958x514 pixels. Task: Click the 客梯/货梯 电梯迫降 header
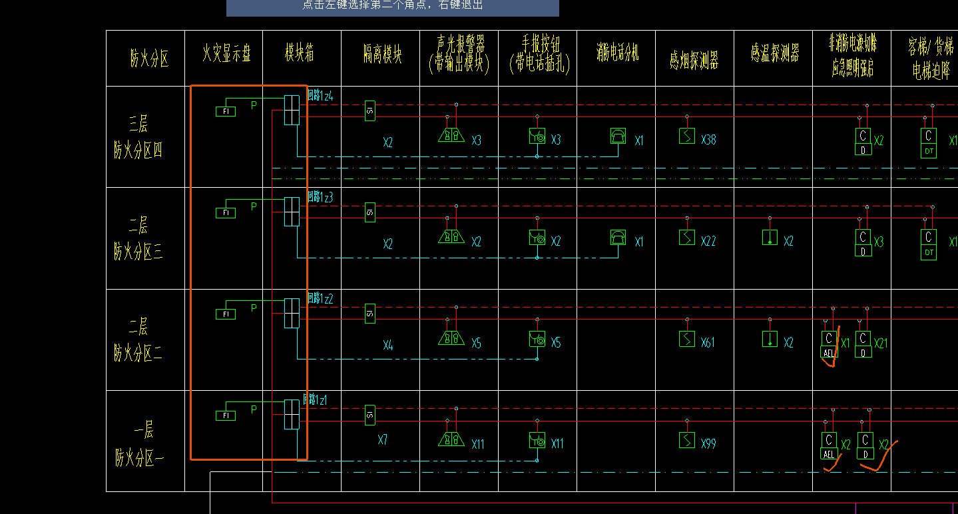[932, 58]
